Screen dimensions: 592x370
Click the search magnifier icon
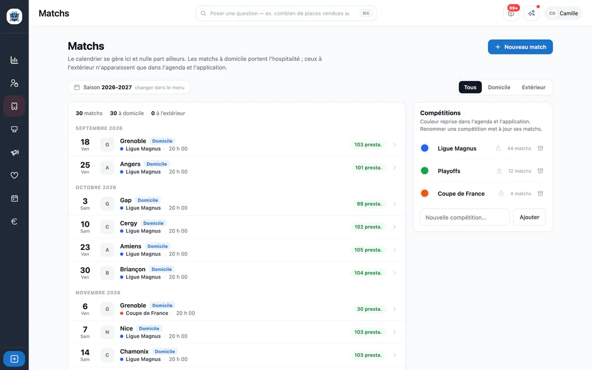point(203,13)
